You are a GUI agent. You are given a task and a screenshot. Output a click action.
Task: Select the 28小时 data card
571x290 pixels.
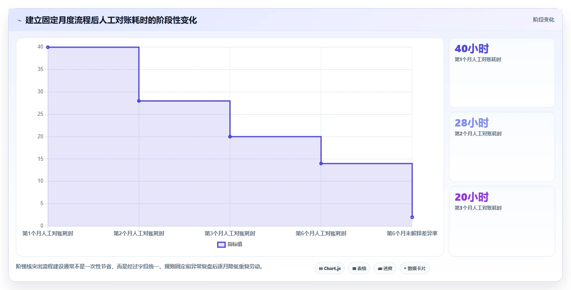point(502,147)
